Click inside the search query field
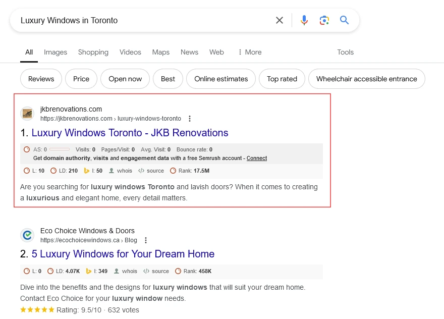The image size is (444, 319). [x=141, y=20]
